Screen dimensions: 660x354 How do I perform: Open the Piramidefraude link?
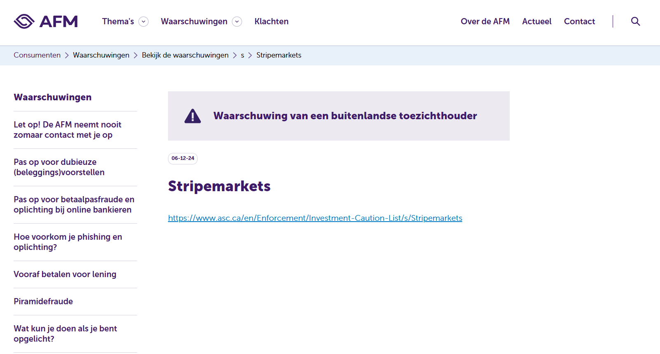click(43, 301)
